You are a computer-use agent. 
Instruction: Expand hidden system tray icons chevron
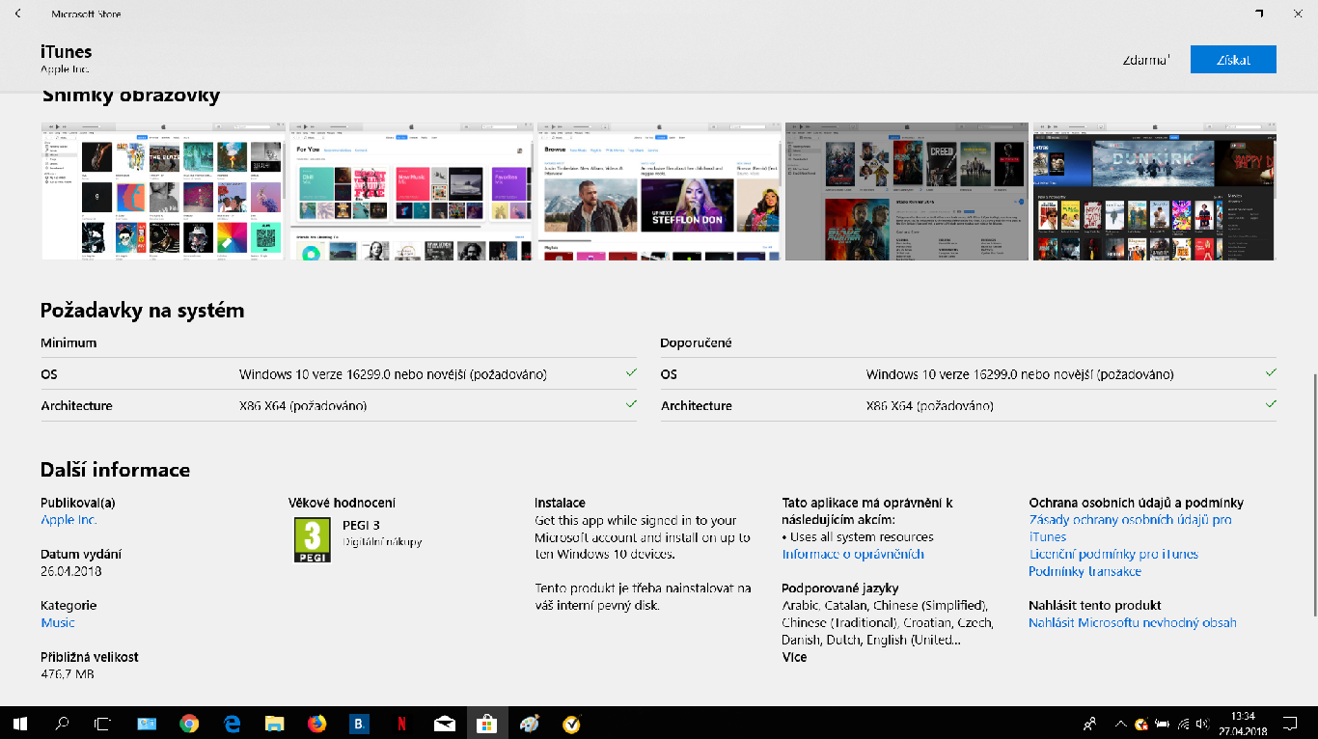pos(1120,724)
